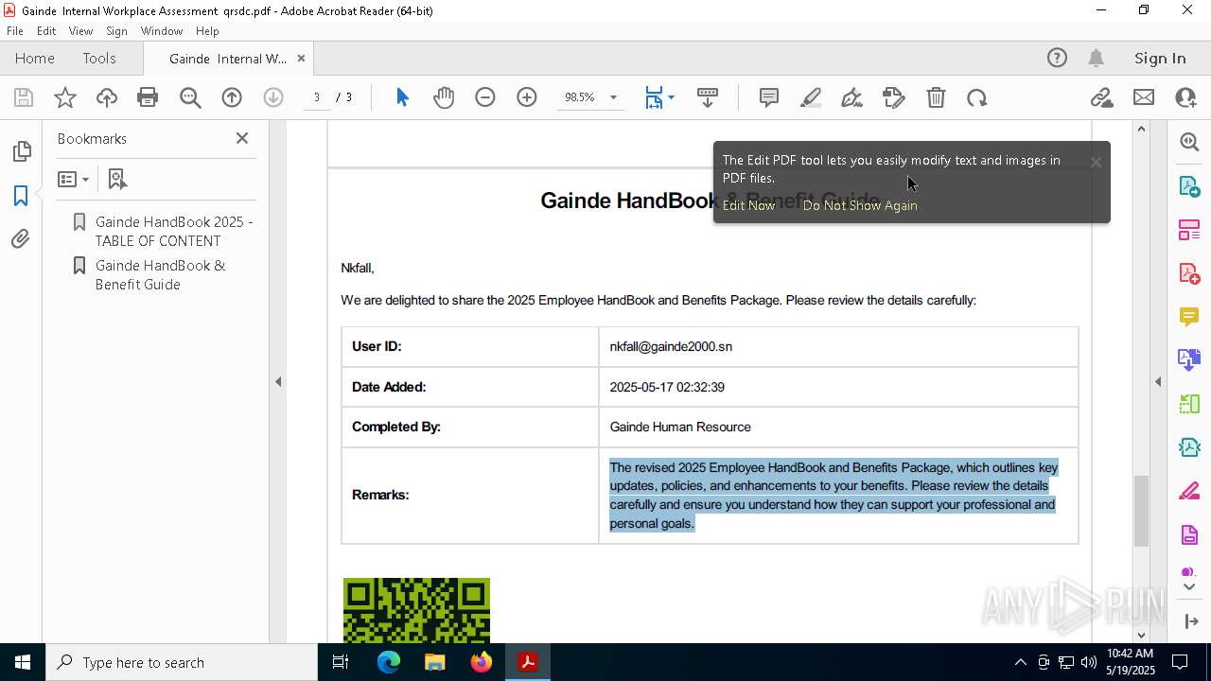
Task: Activate the hand pan tool
Action: point(444,97)
